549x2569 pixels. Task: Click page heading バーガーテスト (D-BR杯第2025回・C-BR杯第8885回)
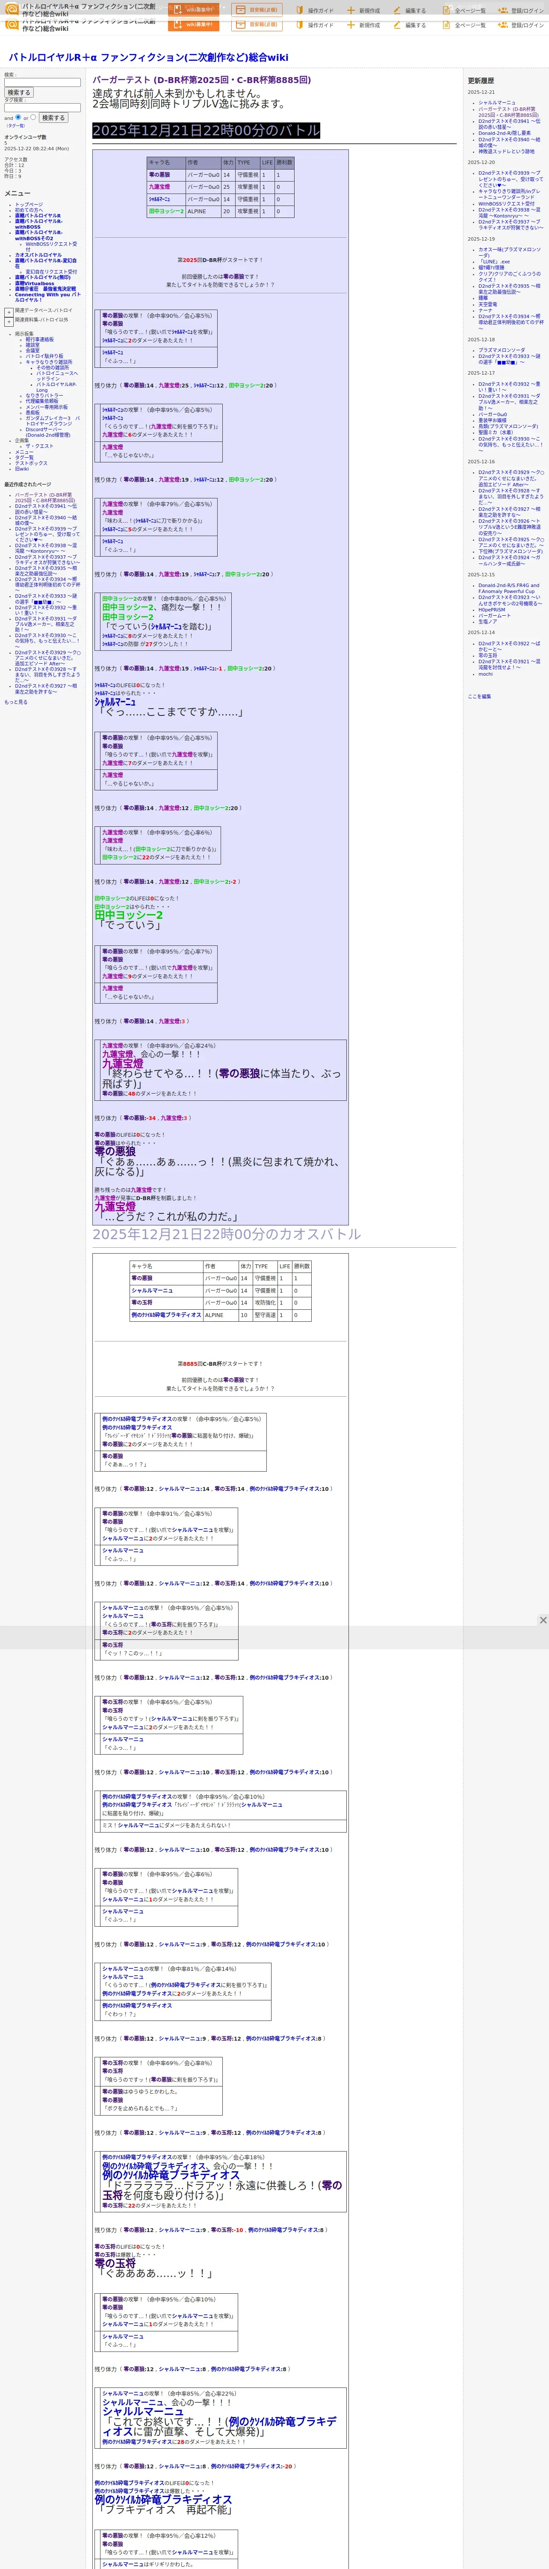coord(201,80)
